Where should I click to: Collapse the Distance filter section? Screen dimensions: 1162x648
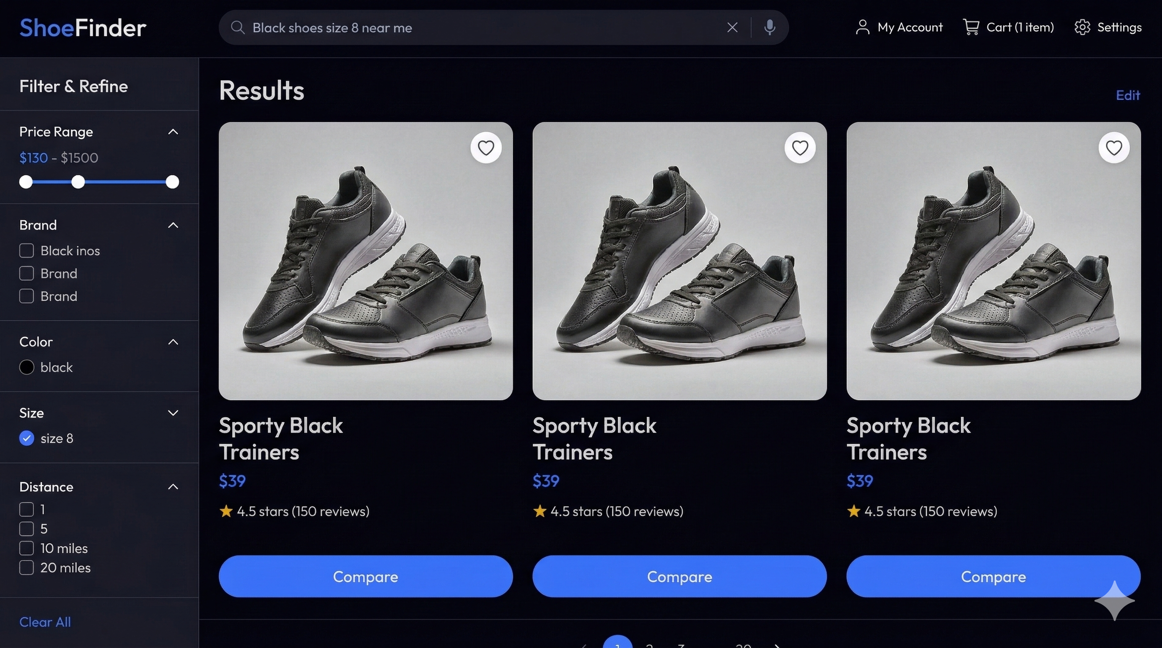click(173, 487)
